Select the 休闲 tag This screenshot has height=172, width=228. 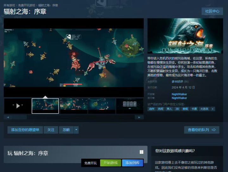[160, 109]
